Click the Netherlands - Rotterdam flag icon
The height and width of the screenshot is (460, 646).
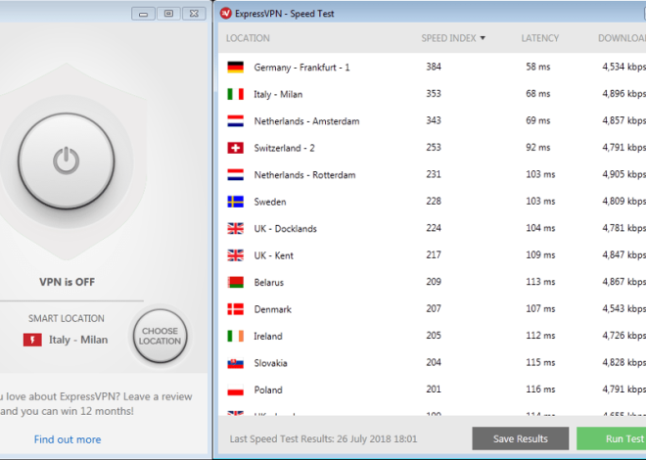(x=236, y=174)
